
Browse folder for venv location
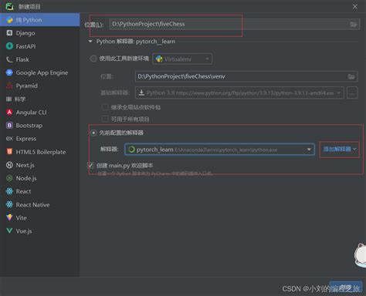(x=351, y=76)
